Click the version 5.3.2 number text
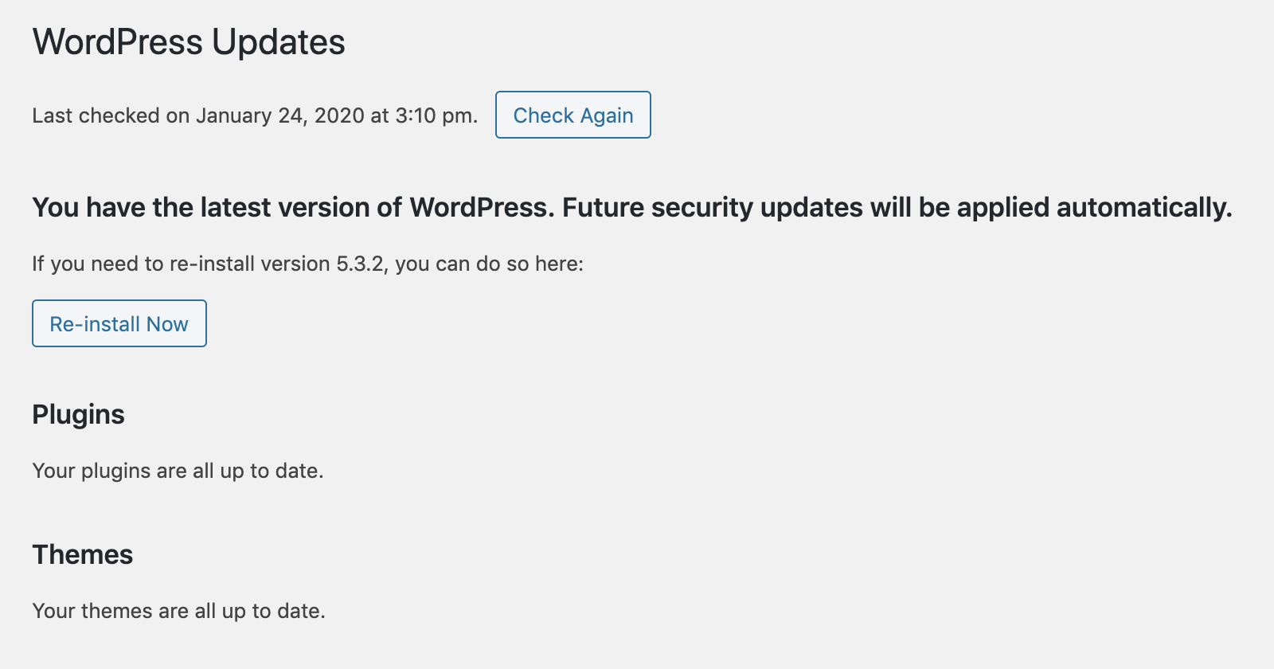 (361, 264)
